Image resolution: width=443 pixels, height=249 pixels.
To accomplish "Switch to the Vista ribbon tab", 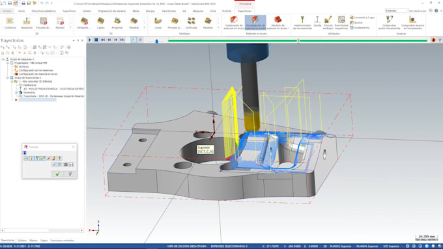I will coord(213,11).
